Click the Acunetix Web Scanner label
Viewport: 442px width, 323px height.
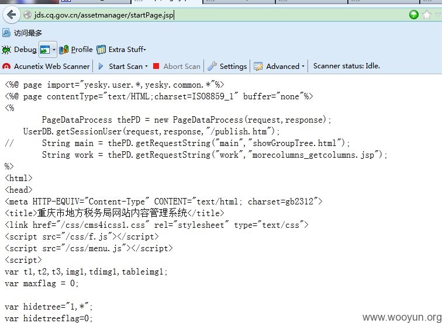pos(52,67)
